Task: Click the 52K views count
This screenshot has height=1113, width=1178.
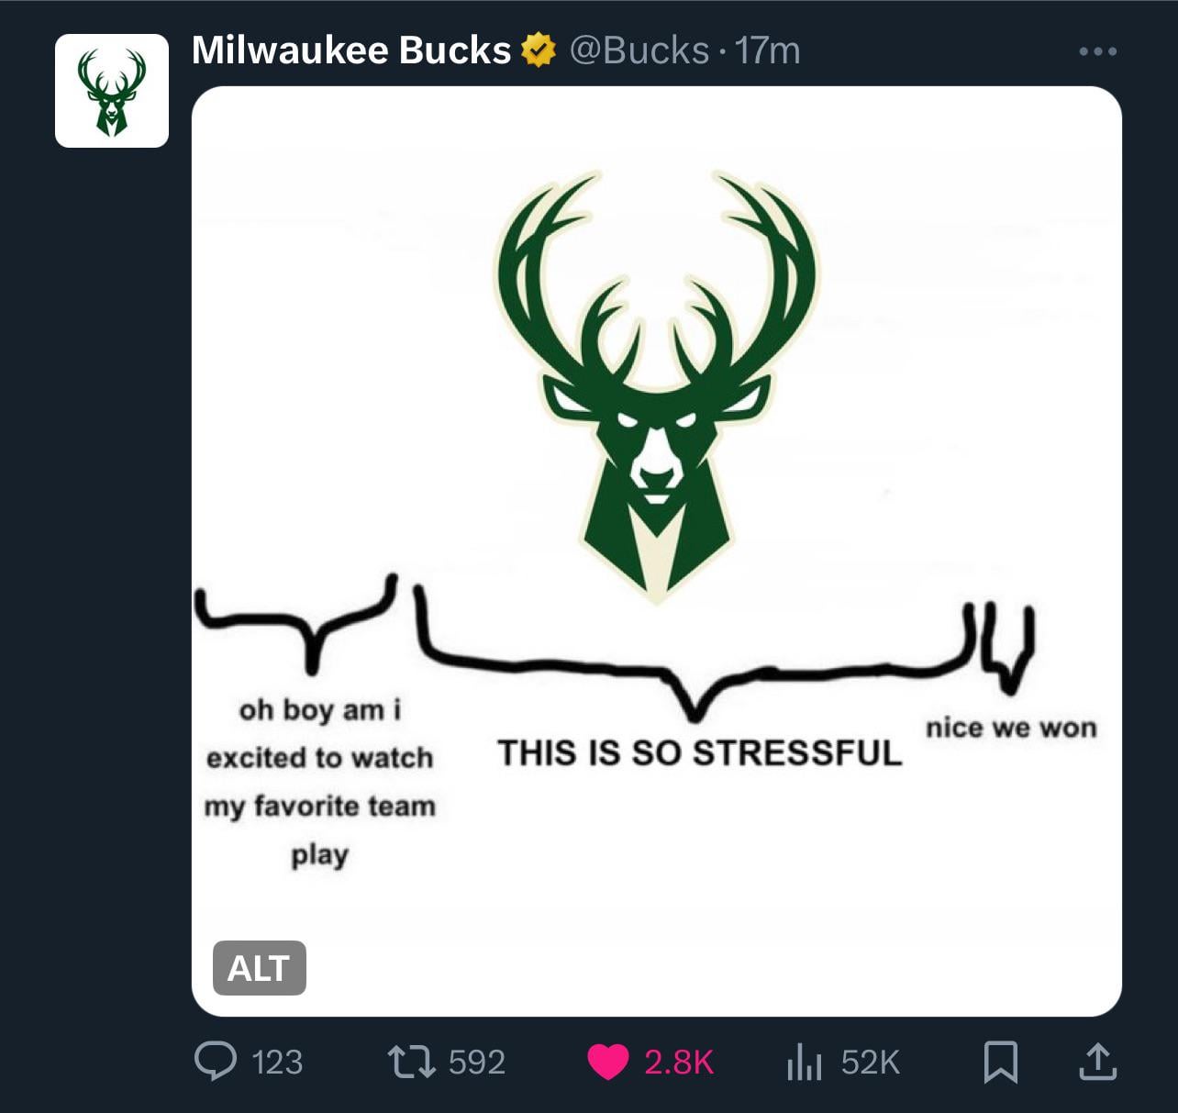Action: (x=871, y=1063)
